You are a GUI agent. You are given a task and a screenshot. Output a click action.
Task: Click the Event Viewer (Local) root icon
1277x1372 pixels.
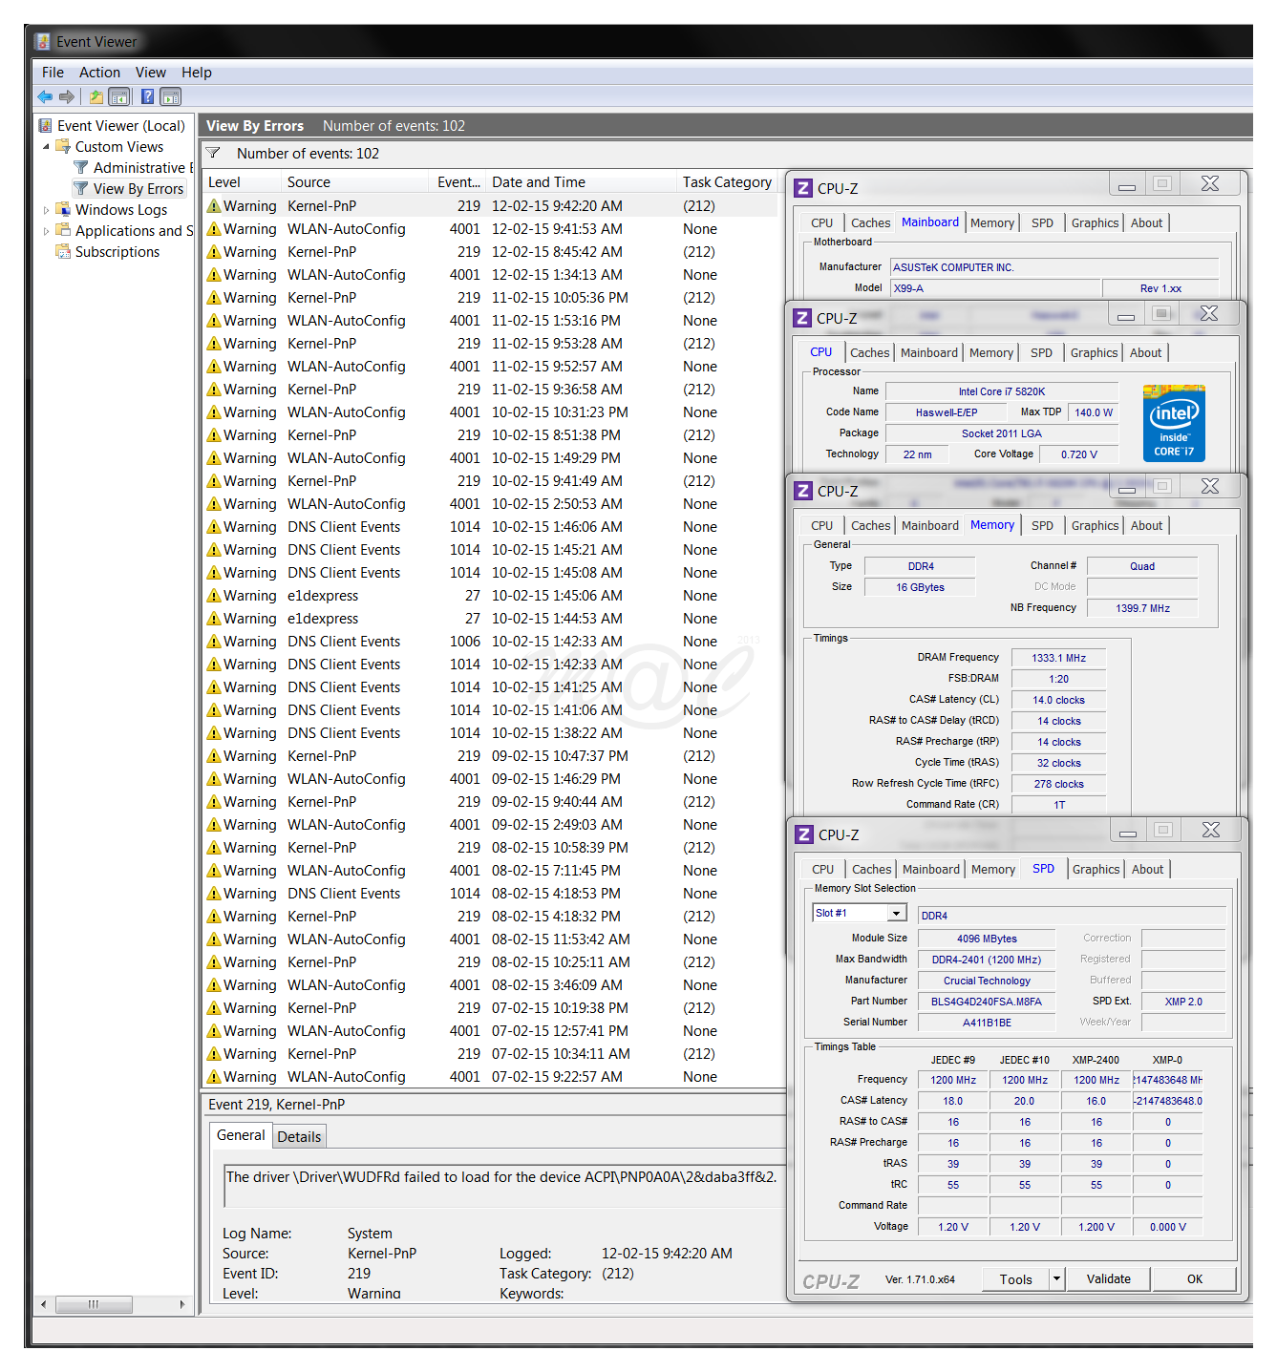[x=45, y=126]
